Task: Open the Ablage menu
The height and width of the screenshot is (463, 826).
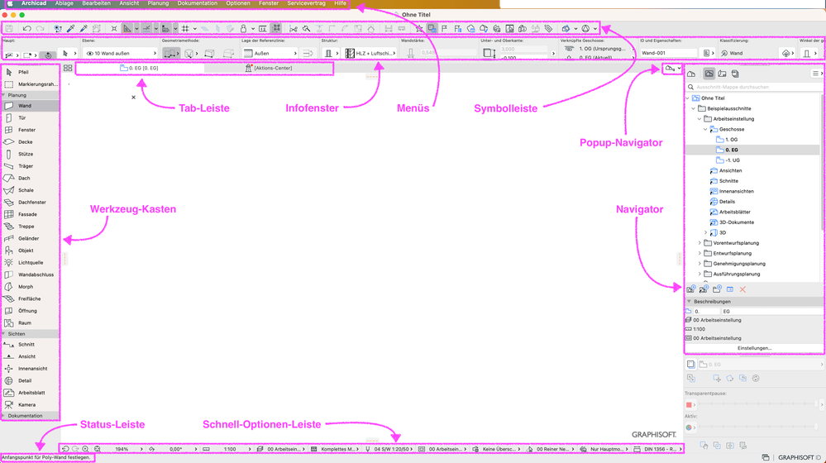Action: [64, 3]
